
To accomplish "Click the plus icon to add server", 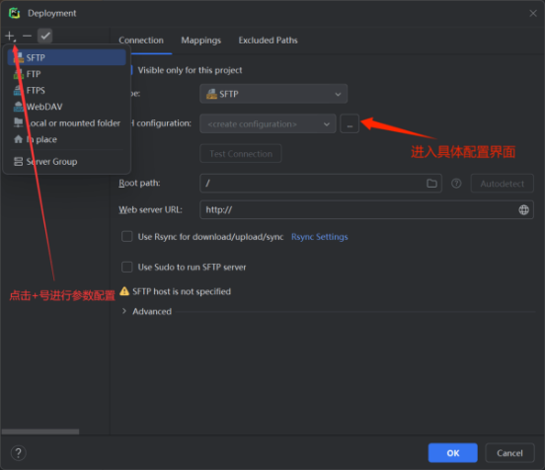I will pos(10,37).
